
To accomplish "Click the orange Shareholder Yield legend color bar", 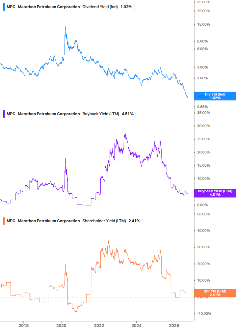I will tap(4, 221).
